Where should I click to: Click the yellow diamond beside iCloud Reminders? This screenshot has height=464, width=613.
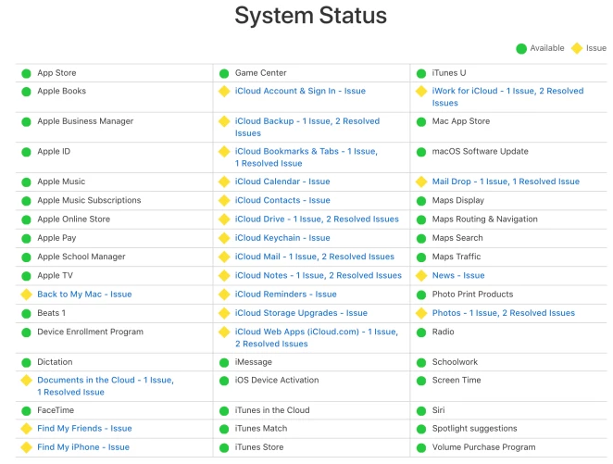(x=224, y=295)
